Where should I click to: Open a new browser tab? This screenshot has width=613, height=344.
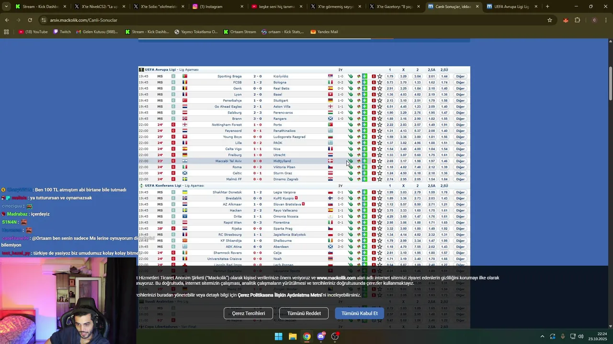[x=547, y=7]
